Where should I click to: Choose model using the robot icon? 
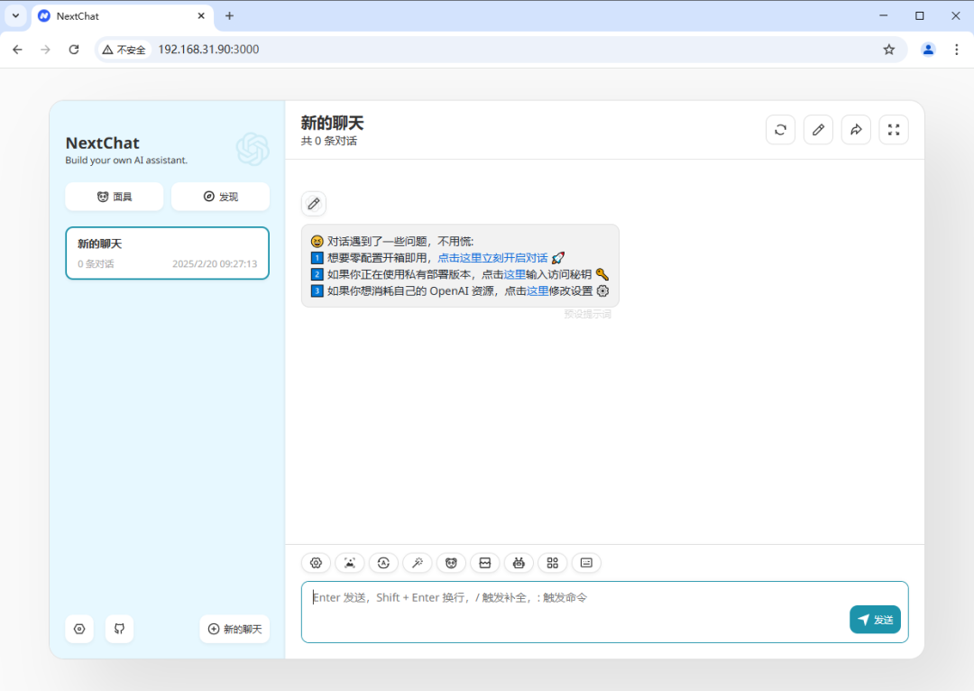519,563
